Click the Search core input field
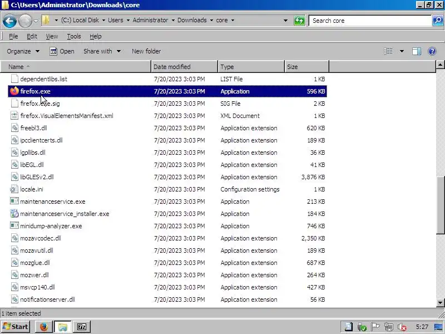 pos(370,21)
